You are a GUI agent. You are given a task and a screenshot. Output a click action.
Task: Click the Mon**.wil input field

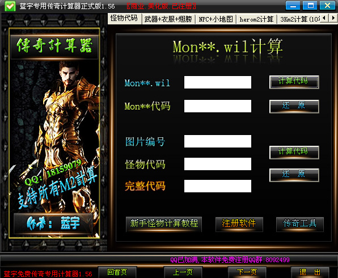click(x=218, y=82)
